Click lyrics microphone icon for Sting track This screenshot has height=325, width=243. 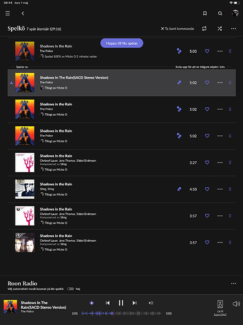179,189
